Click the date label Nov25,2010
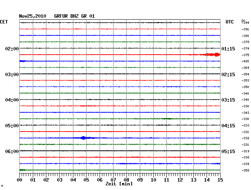 click(x=32, y=16)
